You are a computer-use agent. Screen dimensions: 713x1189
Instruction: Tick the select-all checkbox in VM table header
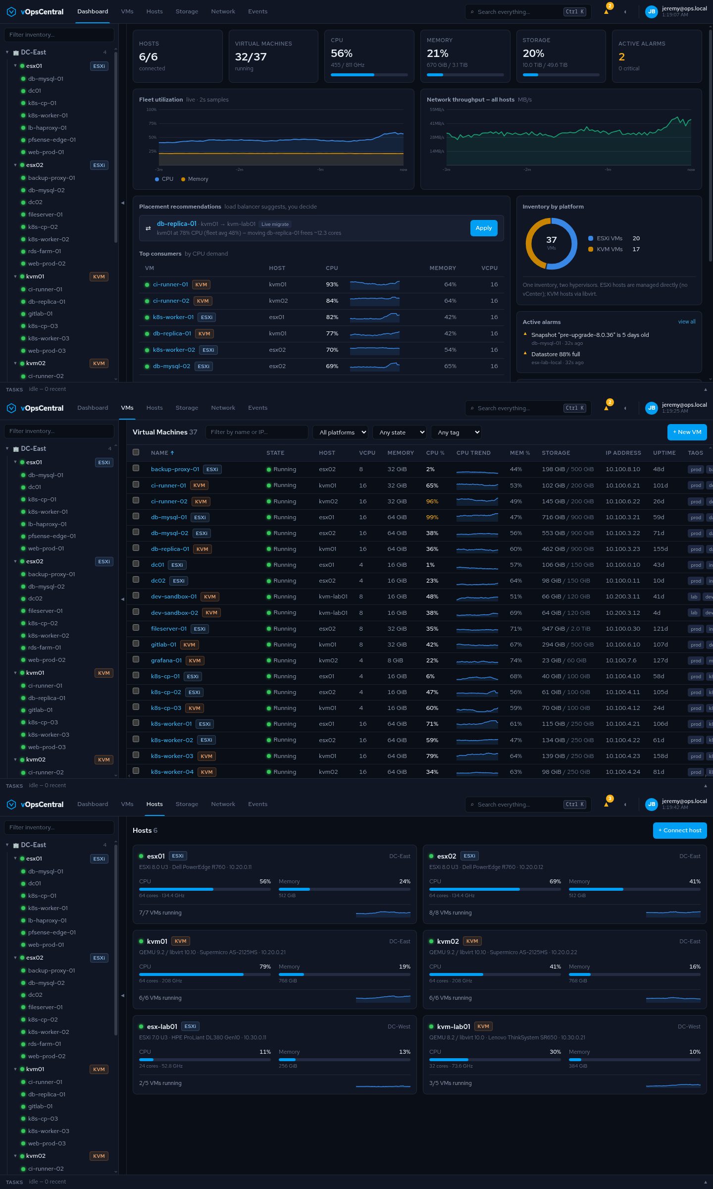pyautogui.click(x=136, y=452)
